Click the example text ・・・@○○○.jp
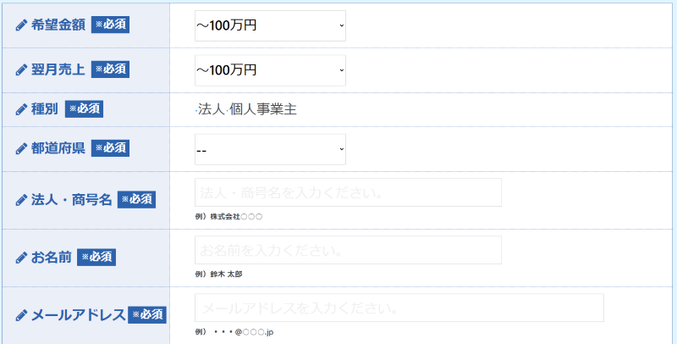Screen dimensions: 677x344 (244, 332)
